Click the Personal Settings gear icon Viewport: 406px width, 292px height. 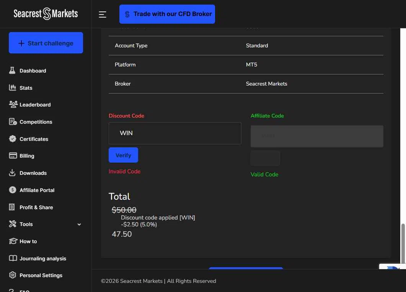click(x=12, y=275)
